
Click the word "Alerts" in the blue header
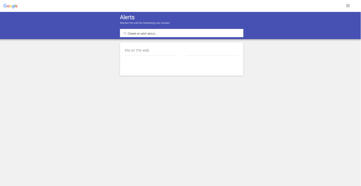[x=127, y=17]
